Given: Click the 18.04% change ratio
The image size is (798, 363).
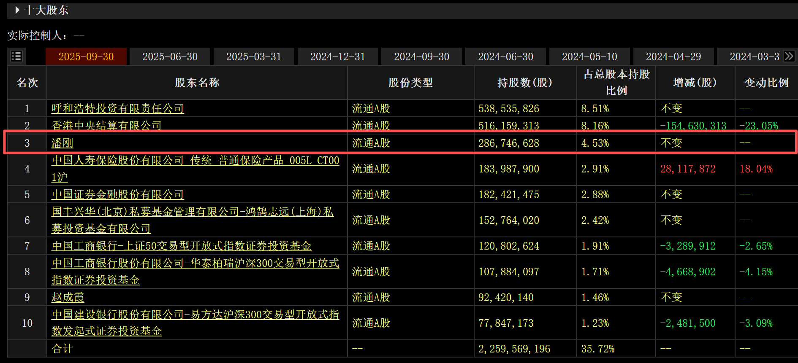Looking at the screenshot, I should coord(756,169).
